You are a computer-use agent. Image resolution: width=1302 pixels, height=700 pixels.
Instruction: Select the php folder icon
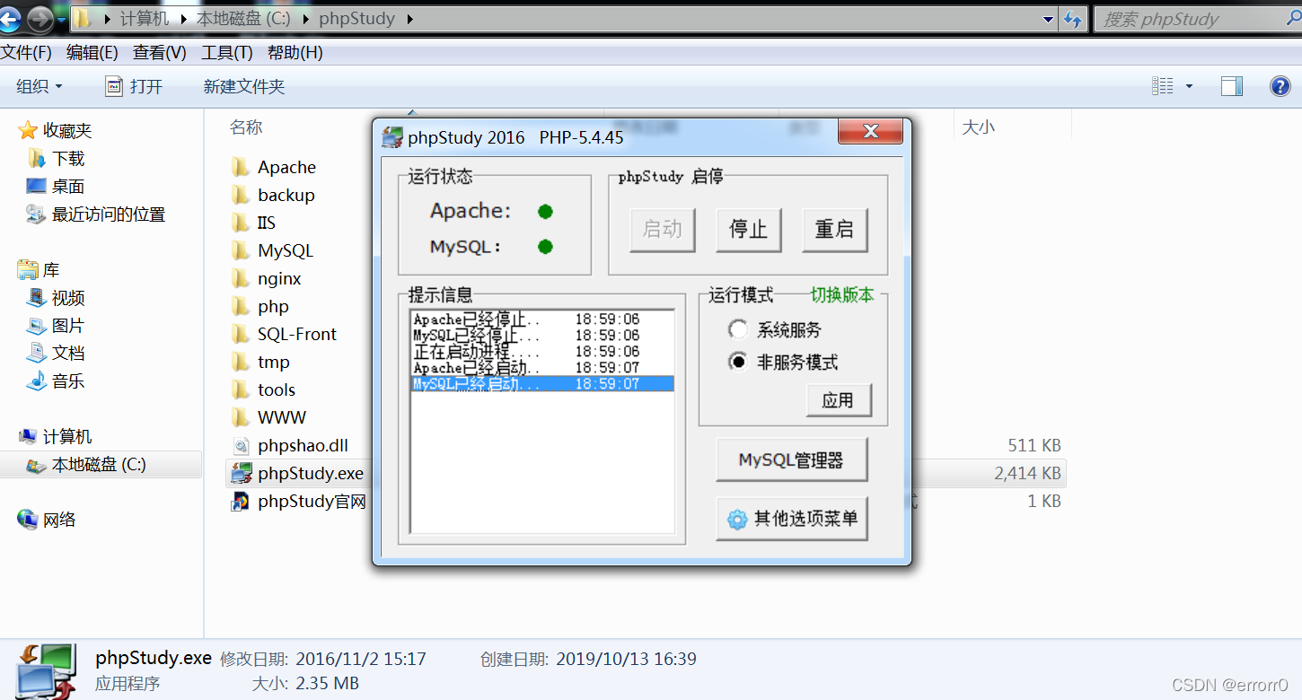coord(240,306)
